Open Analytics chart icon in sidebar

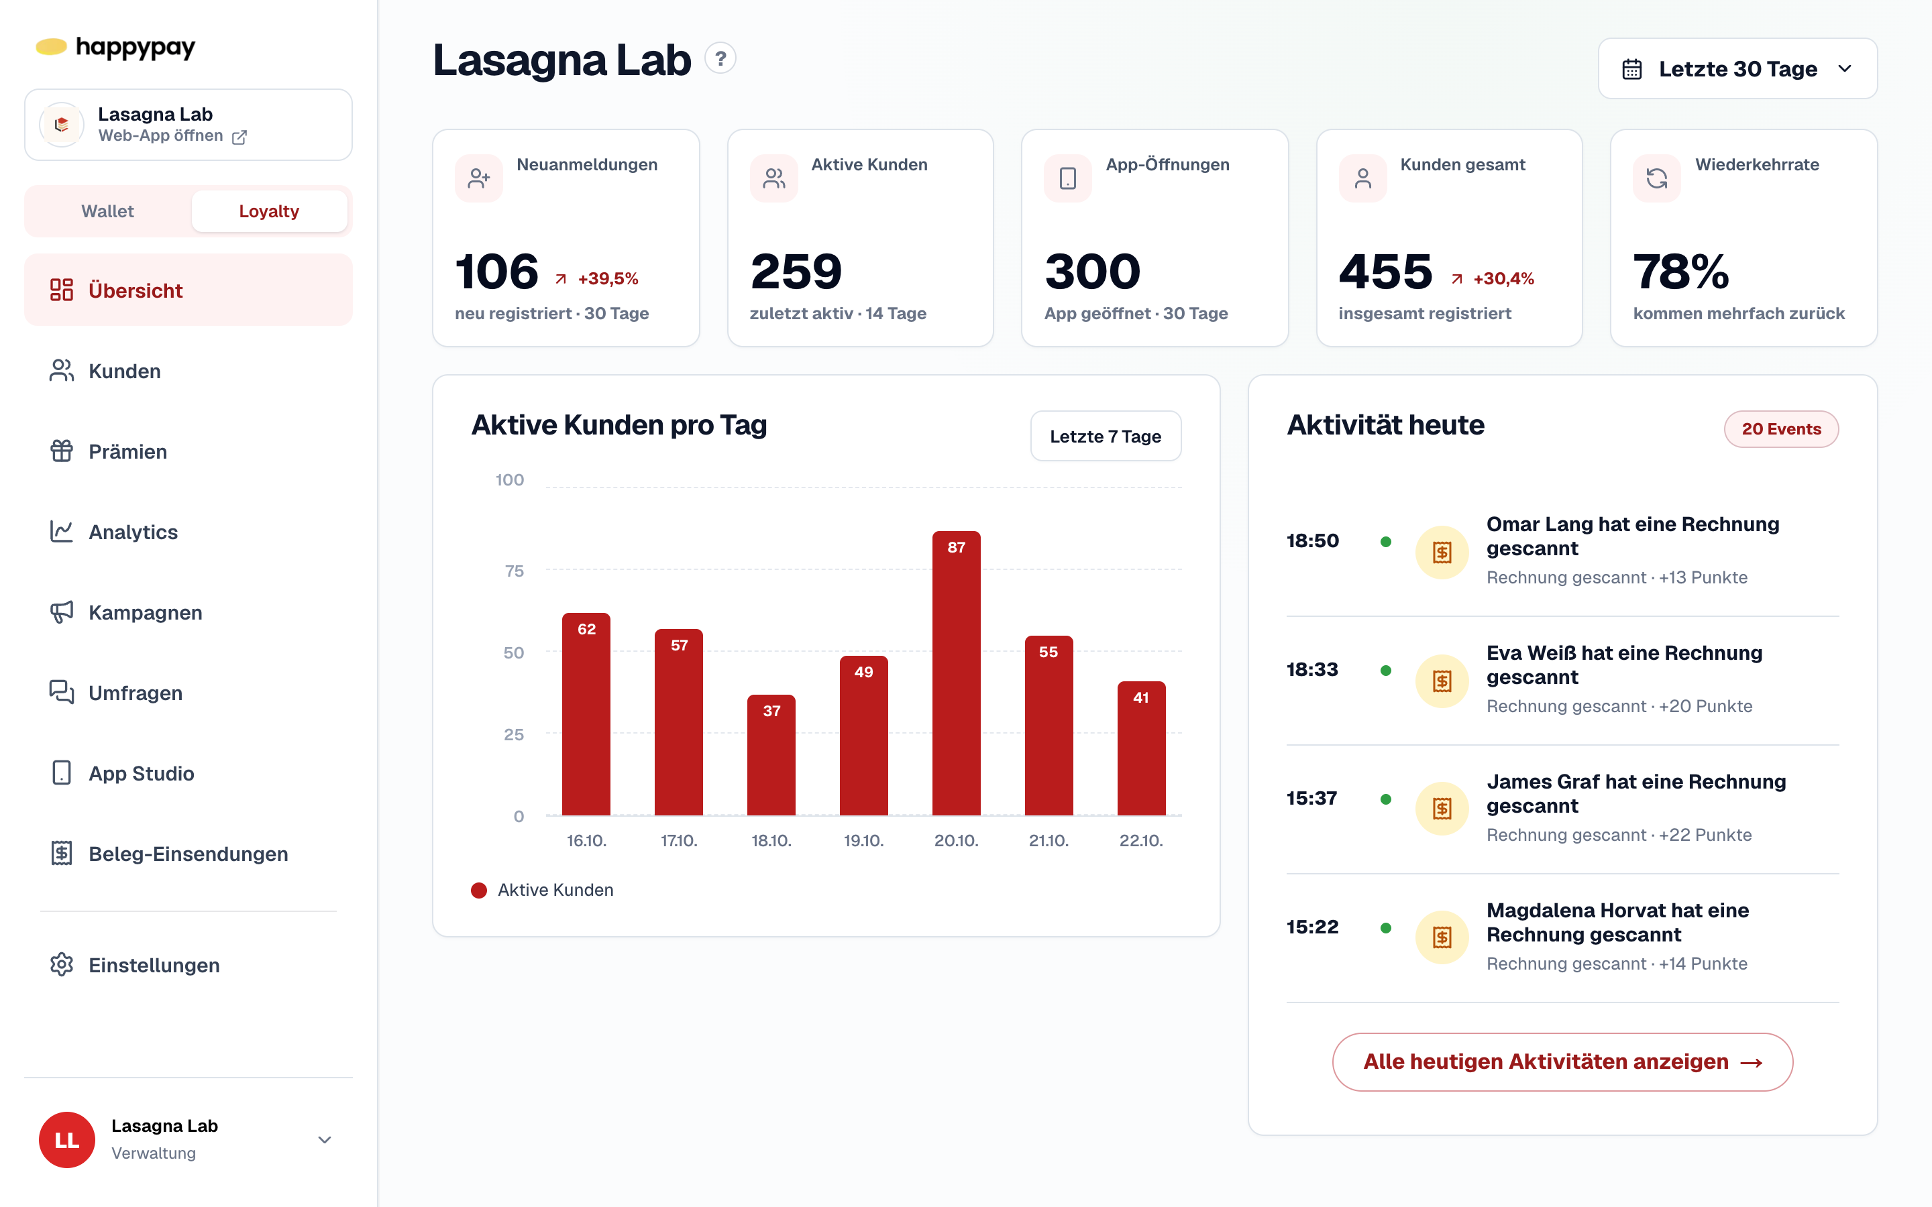click(62, 532)
